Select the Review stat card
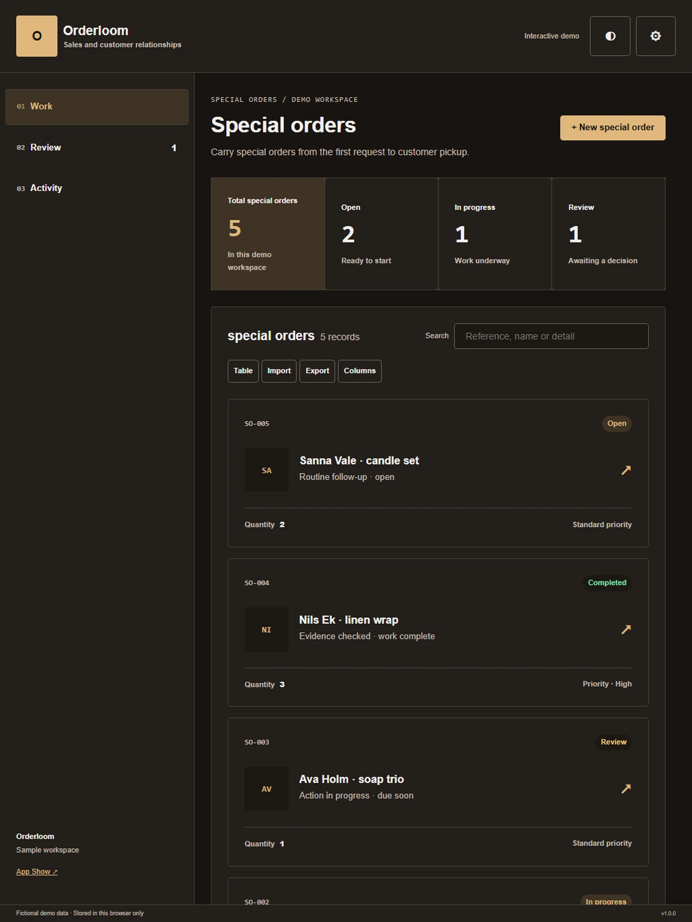Image resolution: width=692 pixels, height=922 pixels. (608, 233)
